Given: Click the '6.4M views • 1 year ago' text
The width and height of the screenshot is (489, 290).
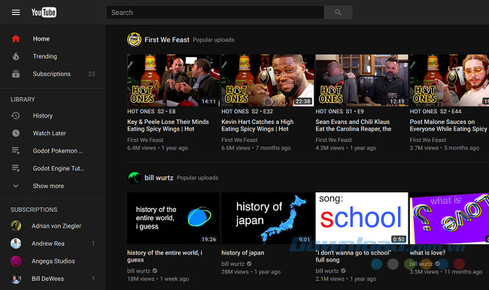Looking at the screenshot, I should pos(157,148).
